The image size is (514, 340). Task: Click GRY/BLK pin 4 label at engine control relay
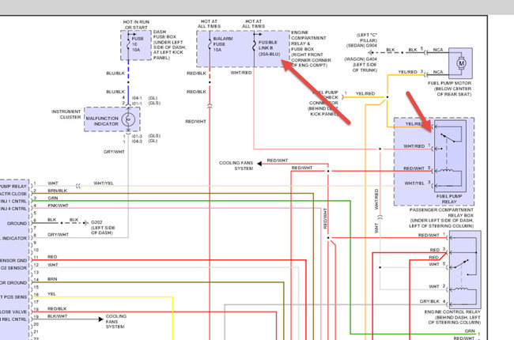[429, 301]
